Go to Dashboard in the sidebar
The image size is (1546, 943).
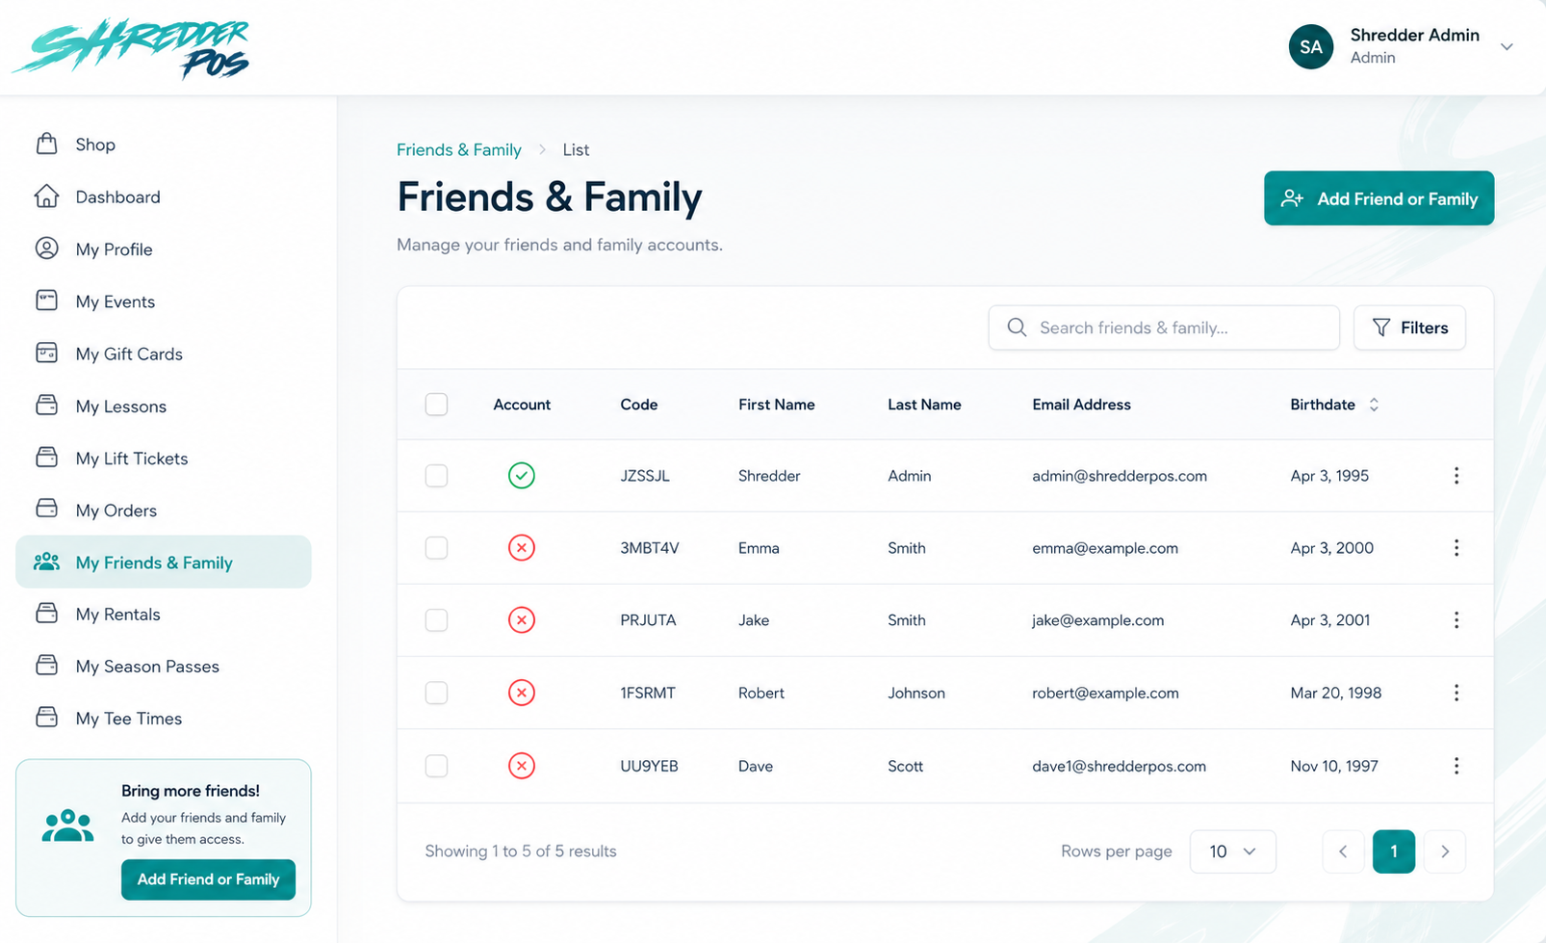(164, 196)
